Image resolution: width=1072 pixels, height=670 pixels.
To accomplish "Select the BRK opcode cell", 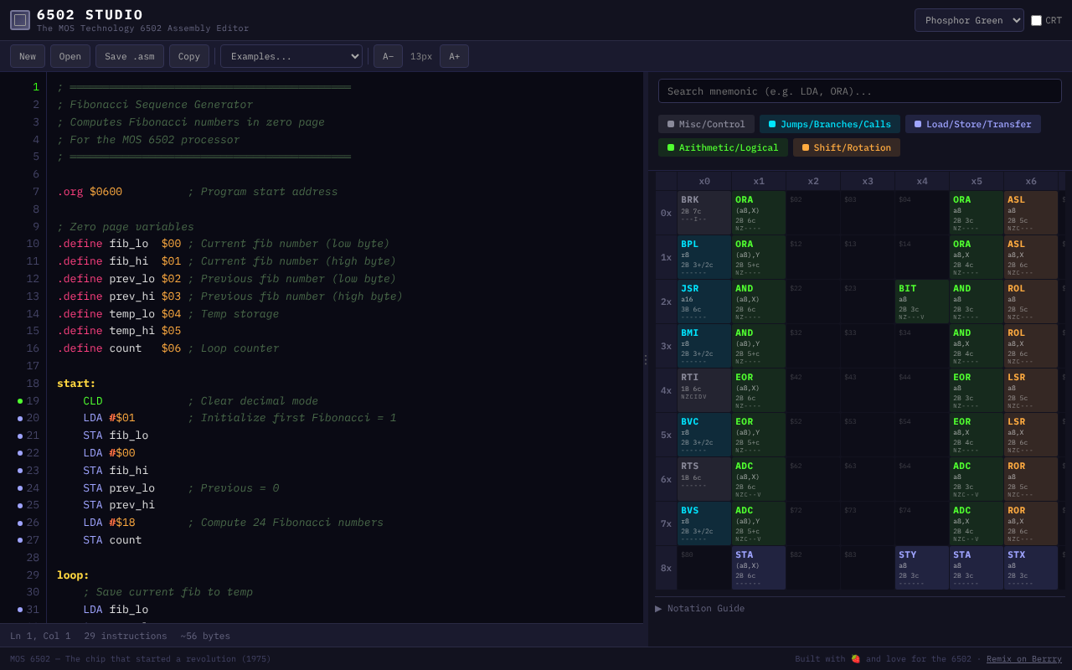I will coord(704,213).
